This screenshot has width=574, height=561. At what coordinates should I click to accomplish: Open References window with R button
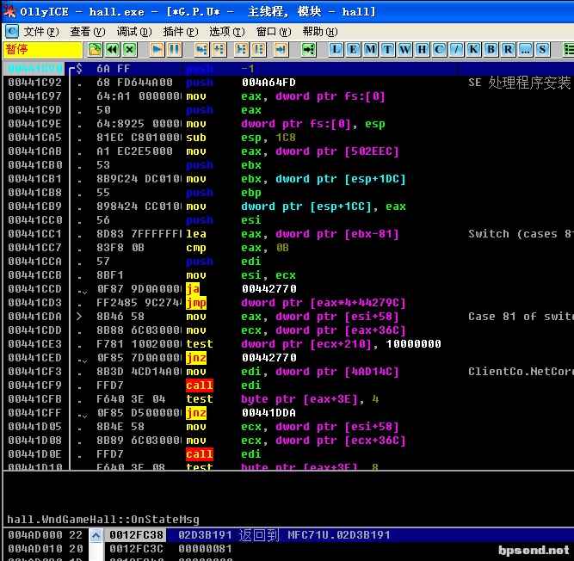tap(508, 49)
